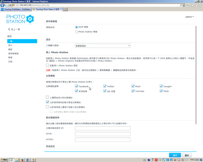The width and height of the screenshot is (203, 162).
Task: Open the 介面顯示語言 language dropdown
Action: pyautogui.click(x=103, y=46)
